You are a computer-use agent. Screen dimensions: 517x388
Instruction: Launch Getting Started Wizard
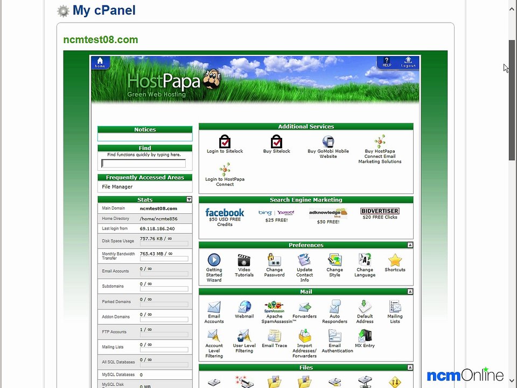[x=214, y=268]
